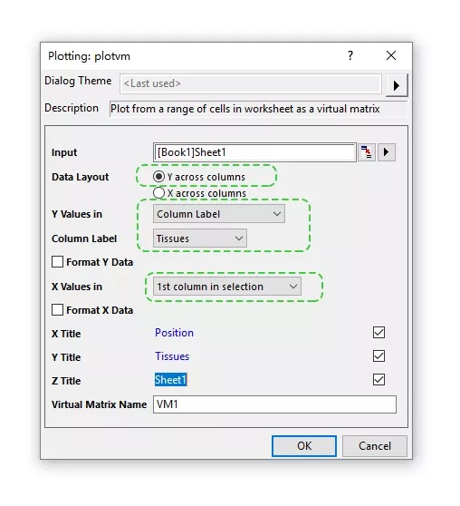Viewport: 460px width, 506px height.
Task: Click the Input range text field
Action: (x=254, y=152)
